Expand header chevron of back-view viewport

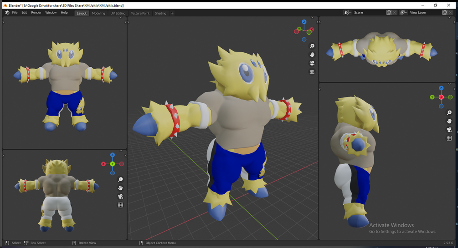coord(121,151)
